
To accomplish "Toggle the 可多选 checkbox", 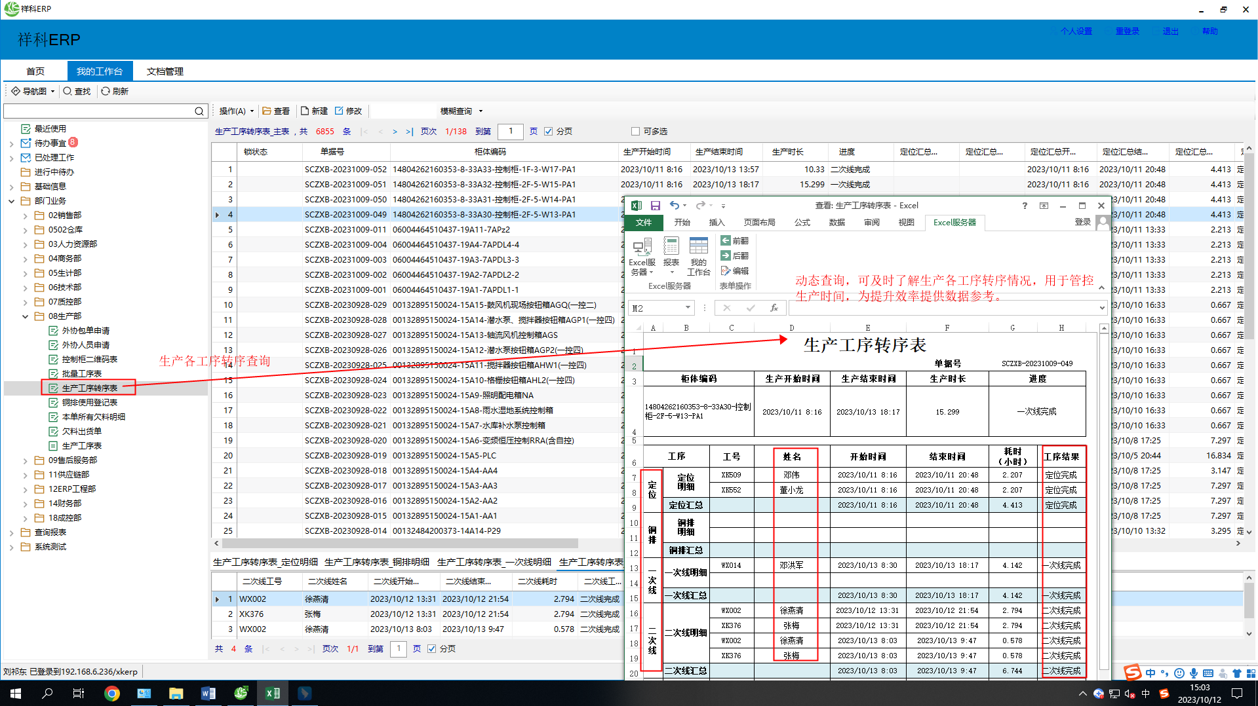I will 635,132.
